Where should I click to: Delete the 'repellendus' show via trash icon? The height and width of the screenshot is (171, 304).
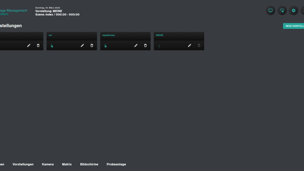[145, 46]
